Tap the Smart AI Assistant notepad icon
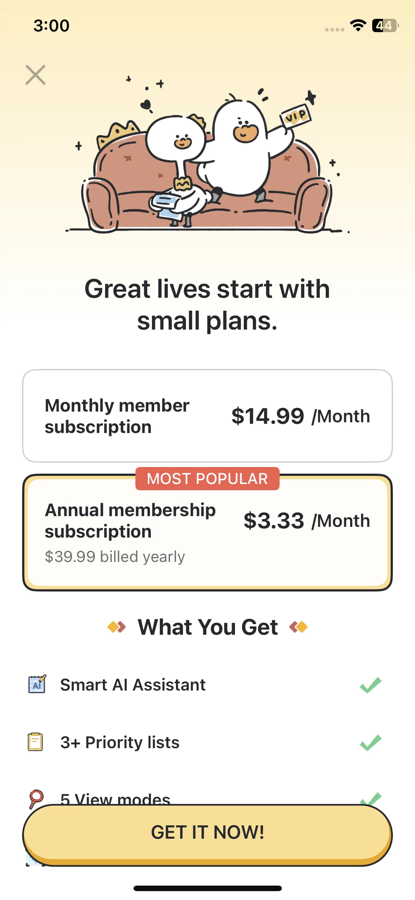 click(x=37, y=684)
